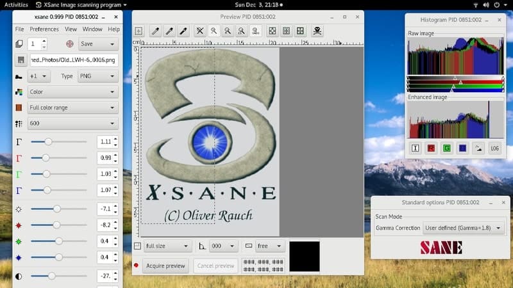Click the contrast -27 slider

pos(59,276)
